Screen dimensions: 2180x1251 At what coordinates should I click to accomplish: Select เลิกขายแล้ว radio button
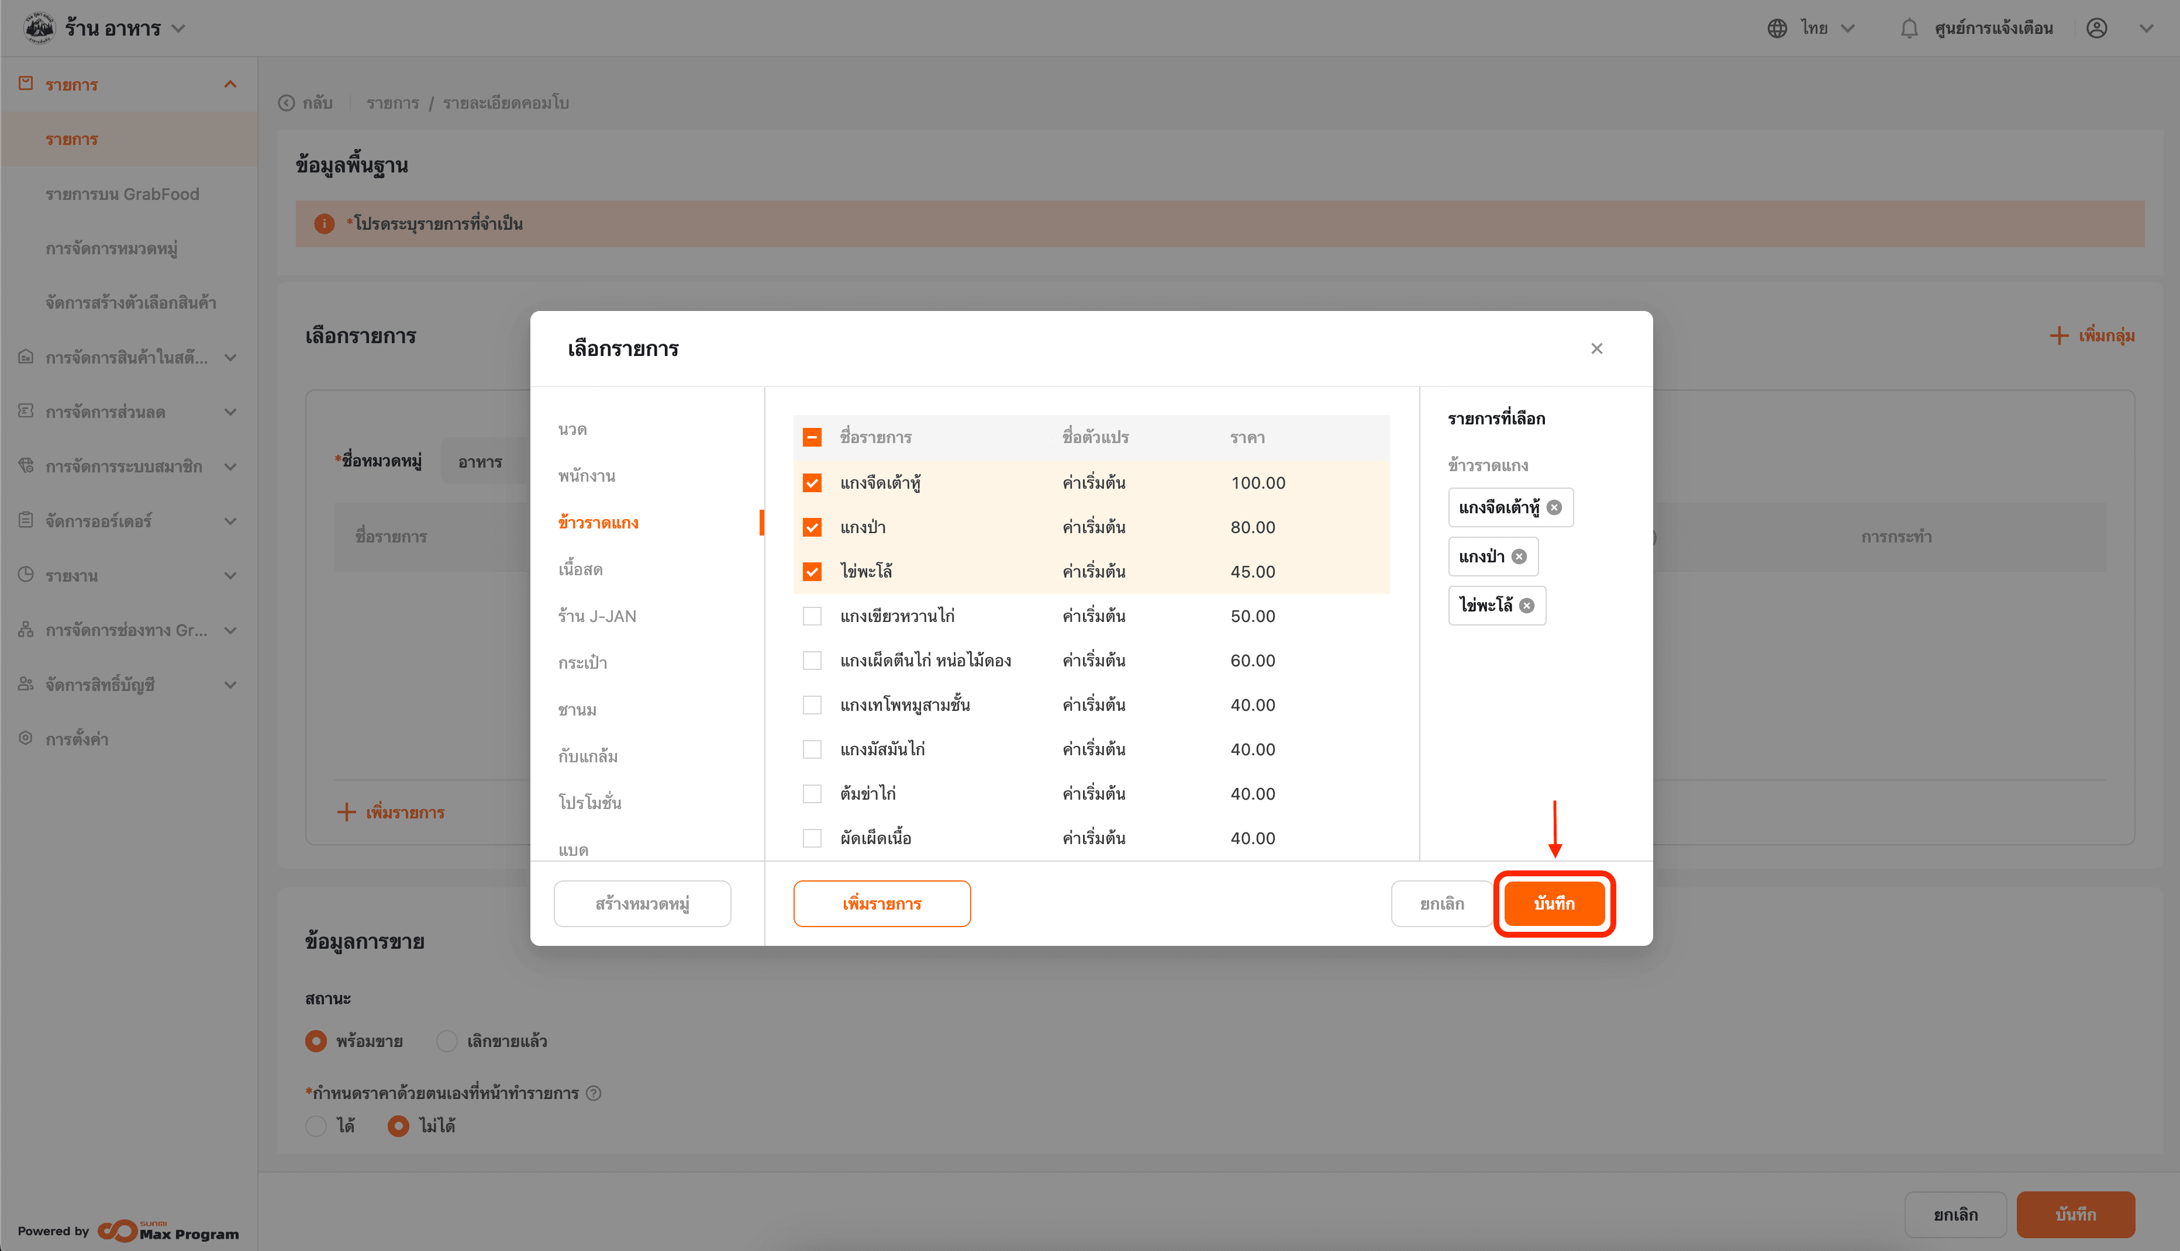[447, 1041]
